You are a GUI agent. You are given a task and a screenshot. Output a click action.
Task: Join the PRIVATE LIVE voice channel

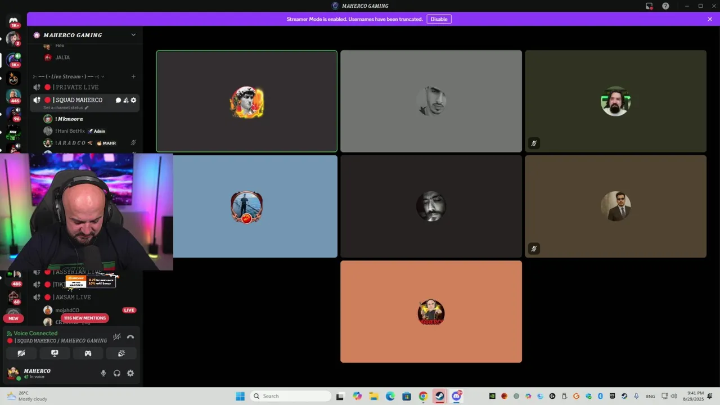[x=84, y=87]
